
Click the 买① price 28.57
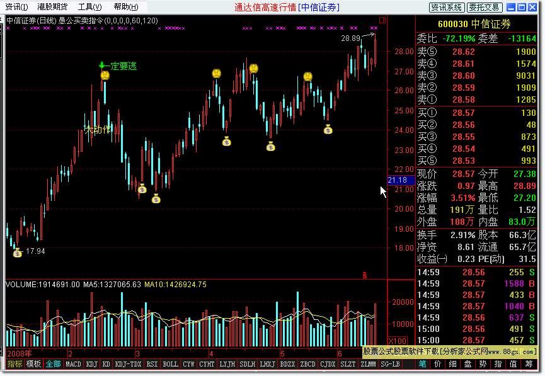tap(463, 113)
